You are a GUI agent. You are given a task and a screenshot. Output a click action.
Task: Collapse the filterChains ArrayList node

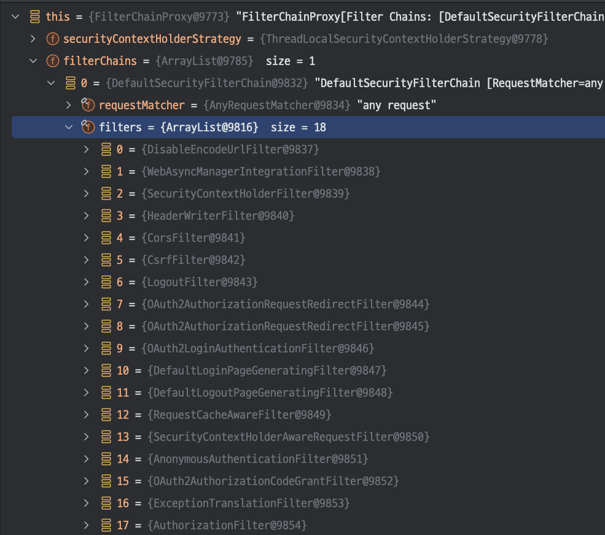click(33, 61)
